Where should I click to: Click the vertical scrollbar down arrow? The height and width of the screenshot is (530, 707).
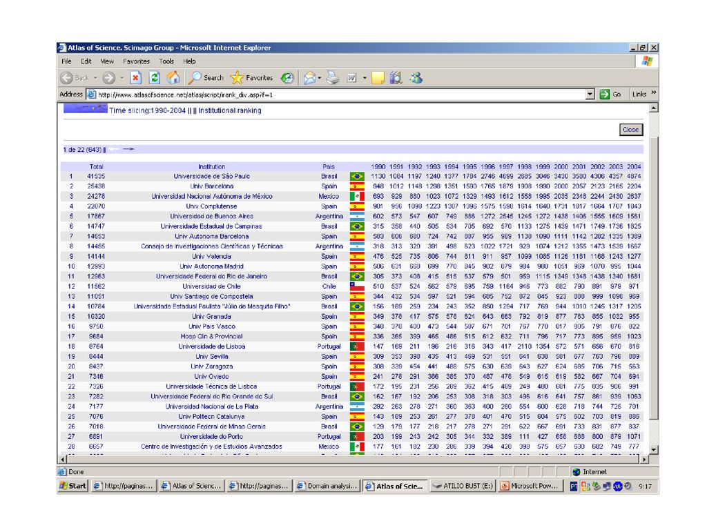(653, 450)
